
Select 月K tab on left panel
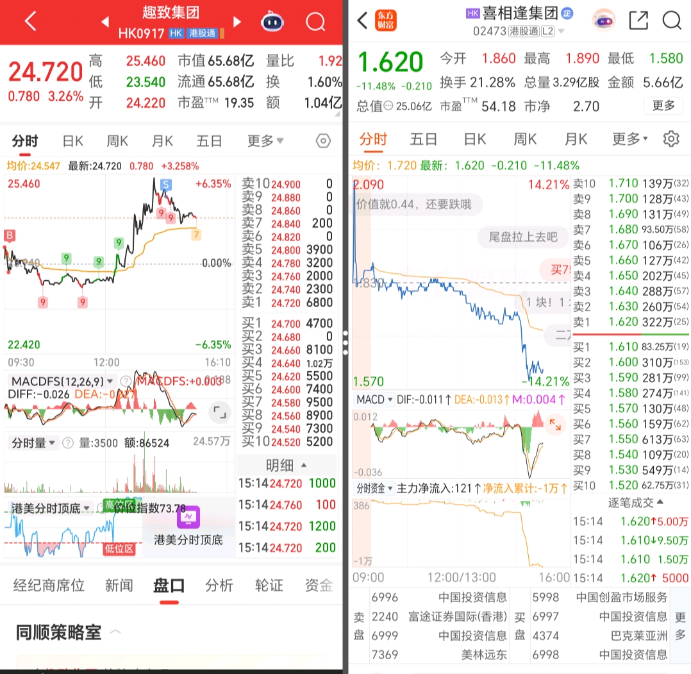[162, 141]
